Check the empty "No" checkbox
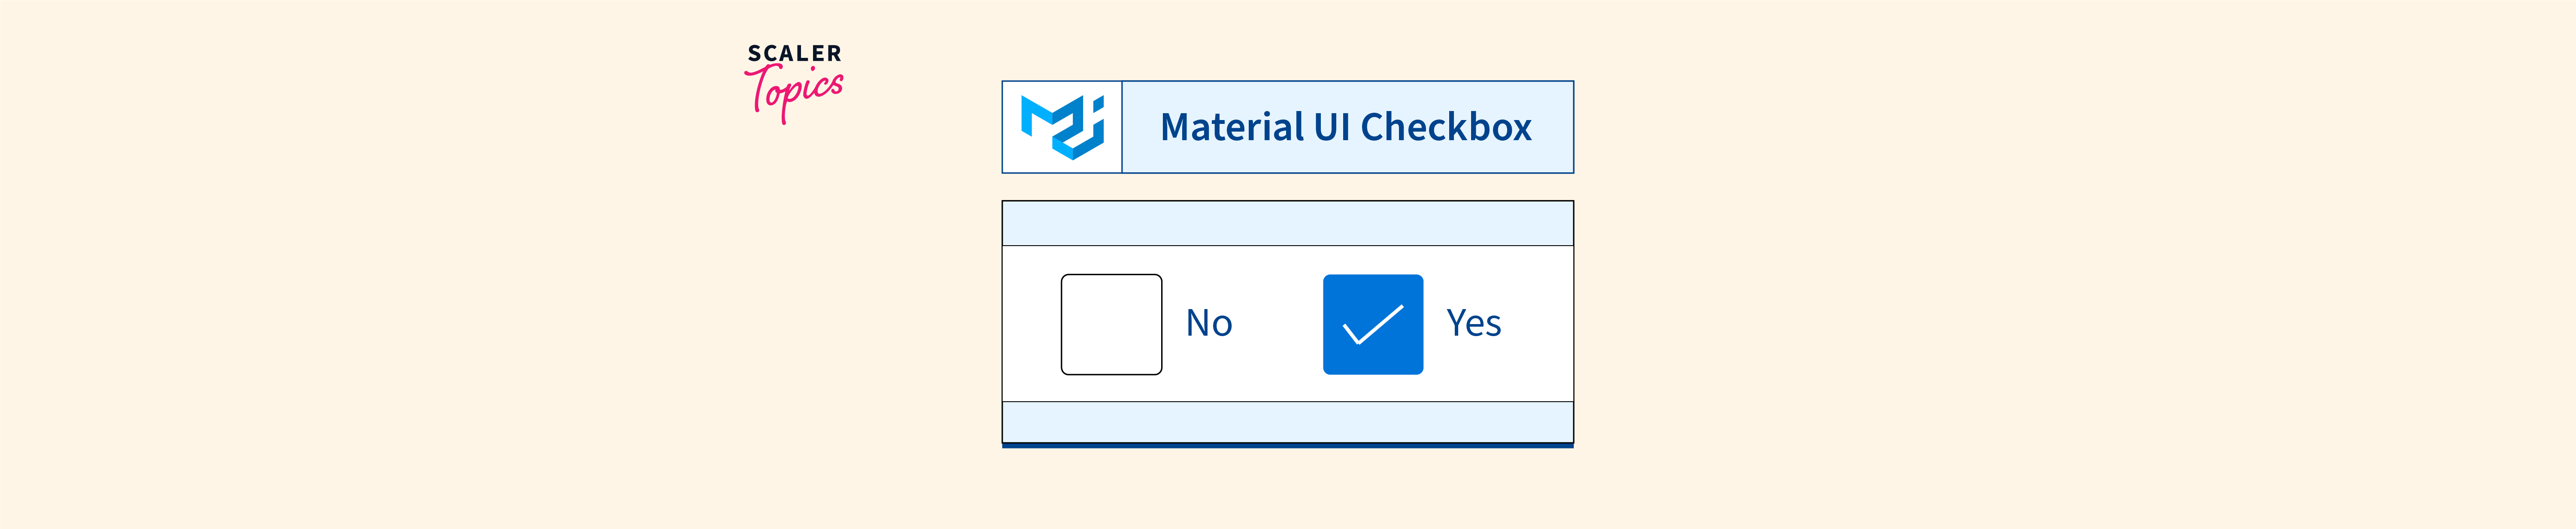The image size is (2576, 529). click(1111, 325)
